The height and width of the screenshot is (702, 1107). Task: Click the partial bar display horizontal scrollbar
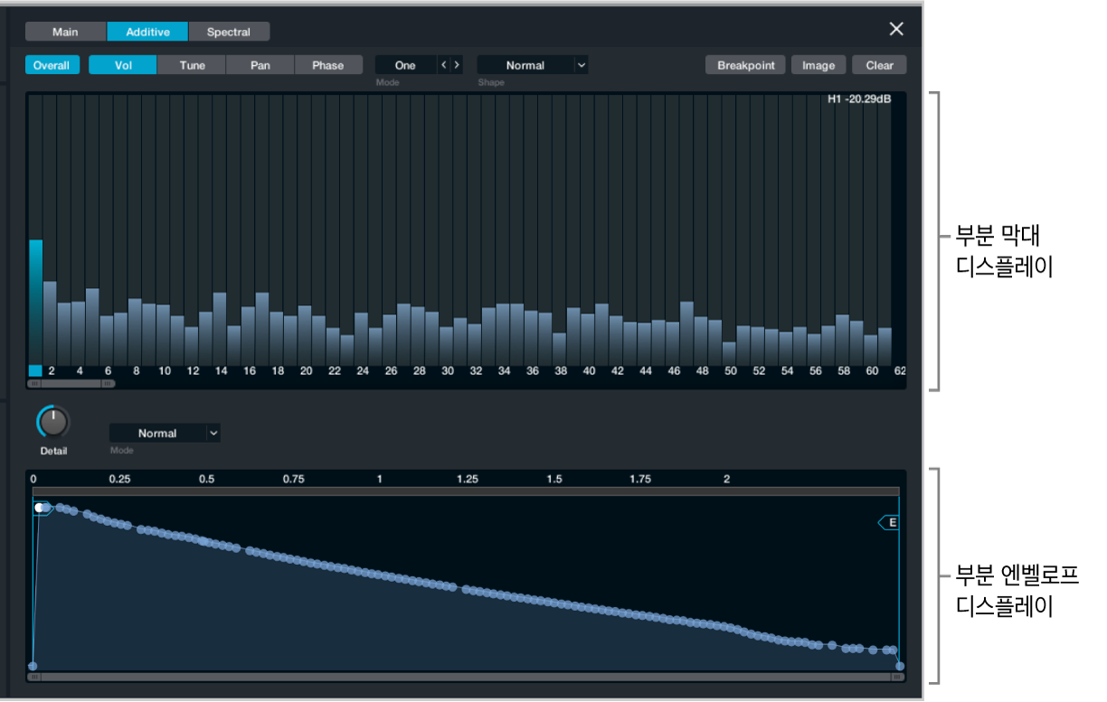coord(71,383)
